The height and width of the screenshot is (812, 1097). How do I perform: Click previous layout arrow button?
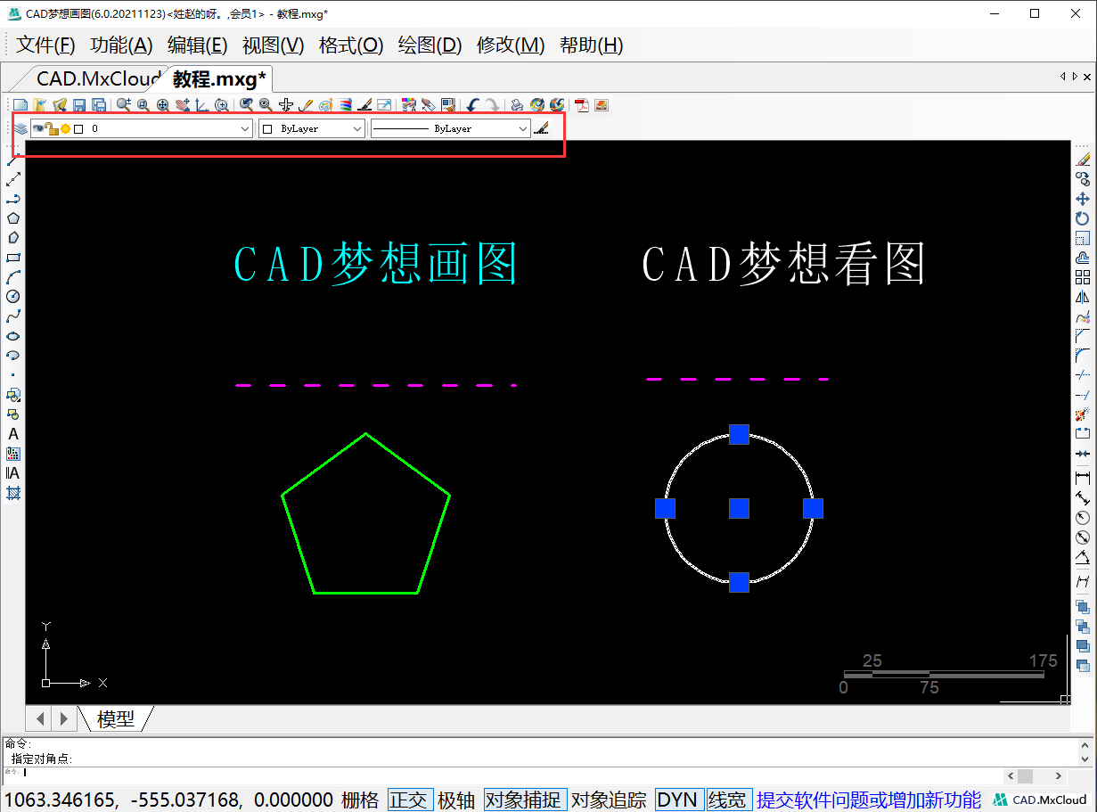click(x=40, y=718)
